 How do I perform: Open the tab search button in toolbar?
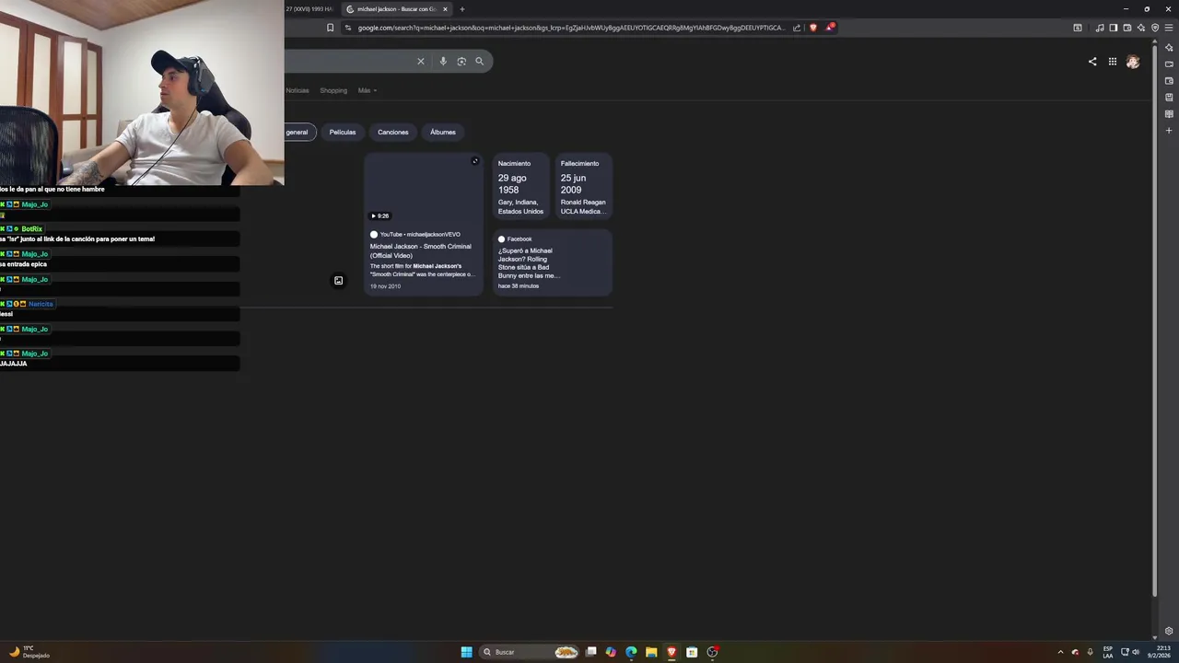coord(1078,28)
